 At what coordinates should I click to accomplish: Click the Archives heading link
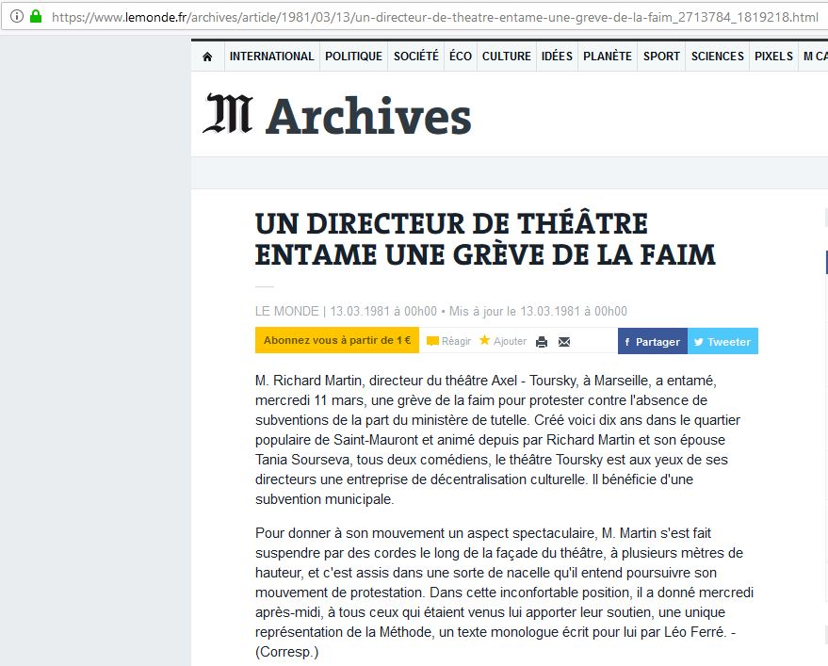367,117
